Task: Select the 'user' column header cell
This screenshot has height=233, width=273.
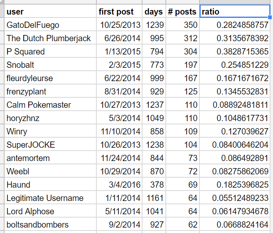Action: pyautogui.click(x=50, y=12)
